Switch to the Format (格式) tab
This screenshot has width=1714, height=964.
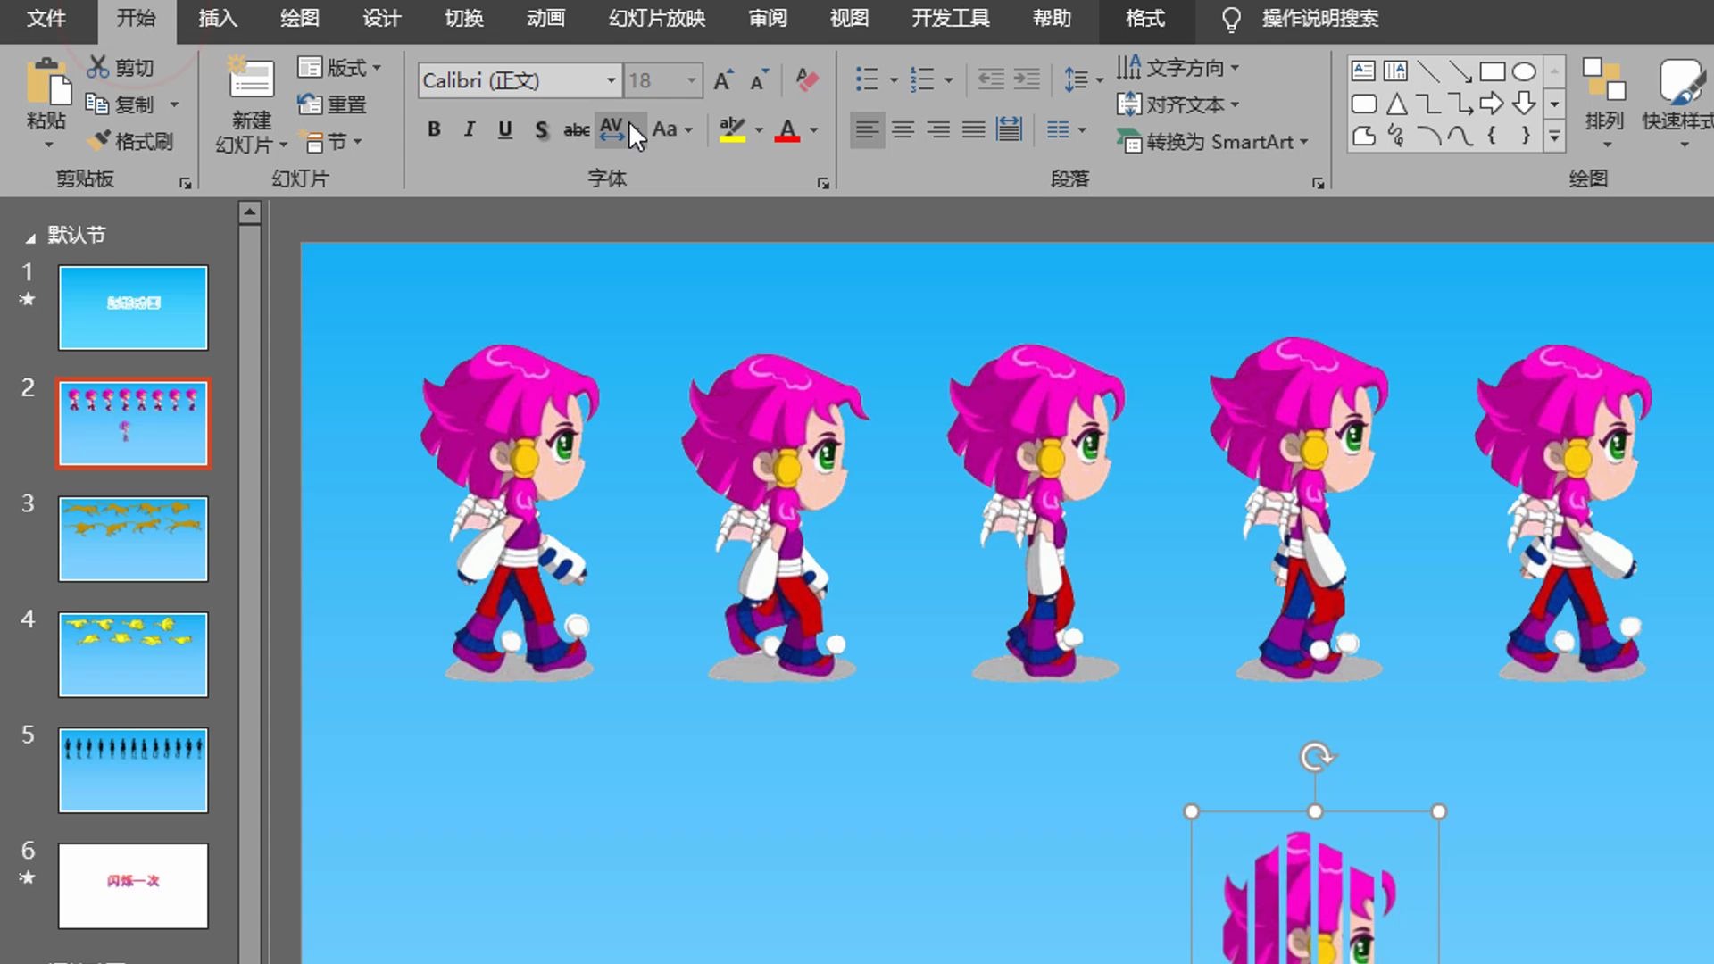click(1145, 18)
